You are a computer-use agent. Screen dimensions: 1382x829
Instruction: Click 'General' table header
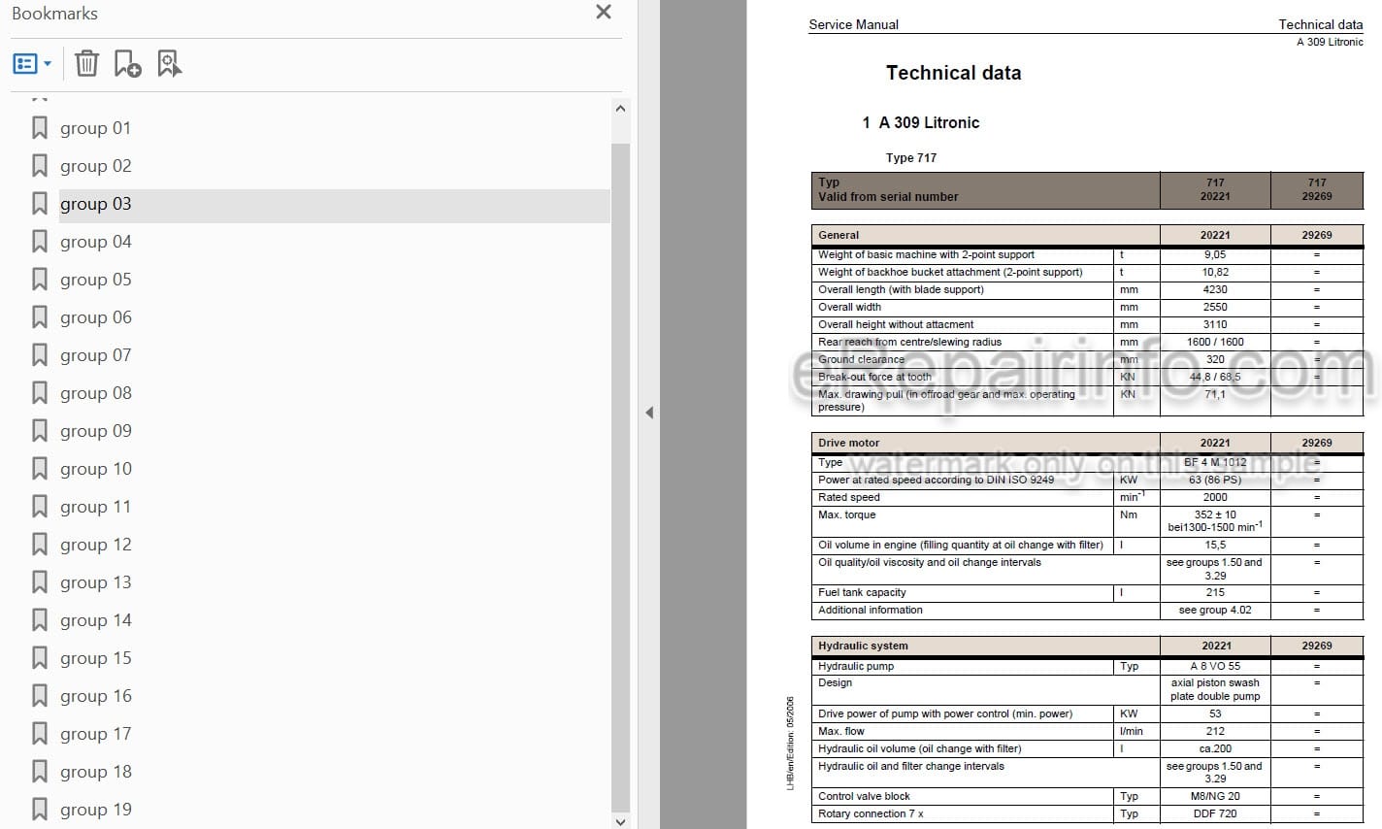pyautogui.click(x=839, y=235)
